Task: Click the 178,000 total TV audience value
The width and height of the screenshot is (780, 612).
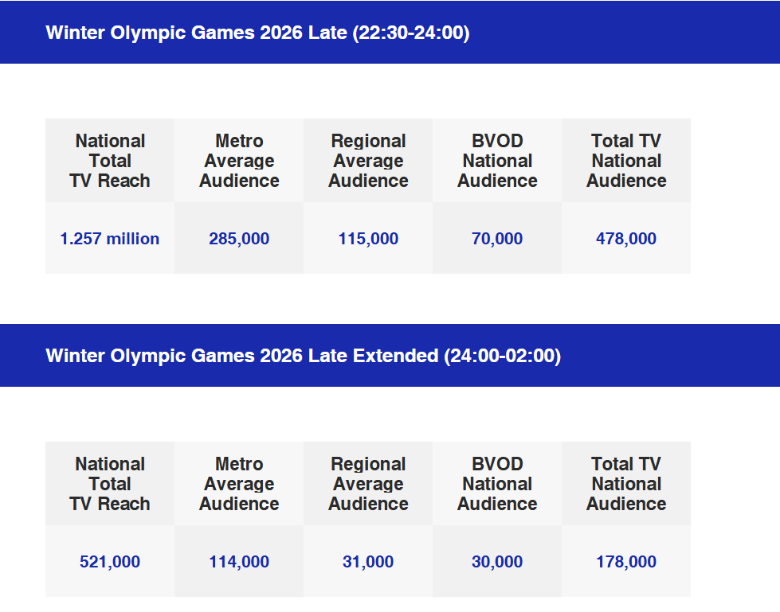Action: (626, 562)
